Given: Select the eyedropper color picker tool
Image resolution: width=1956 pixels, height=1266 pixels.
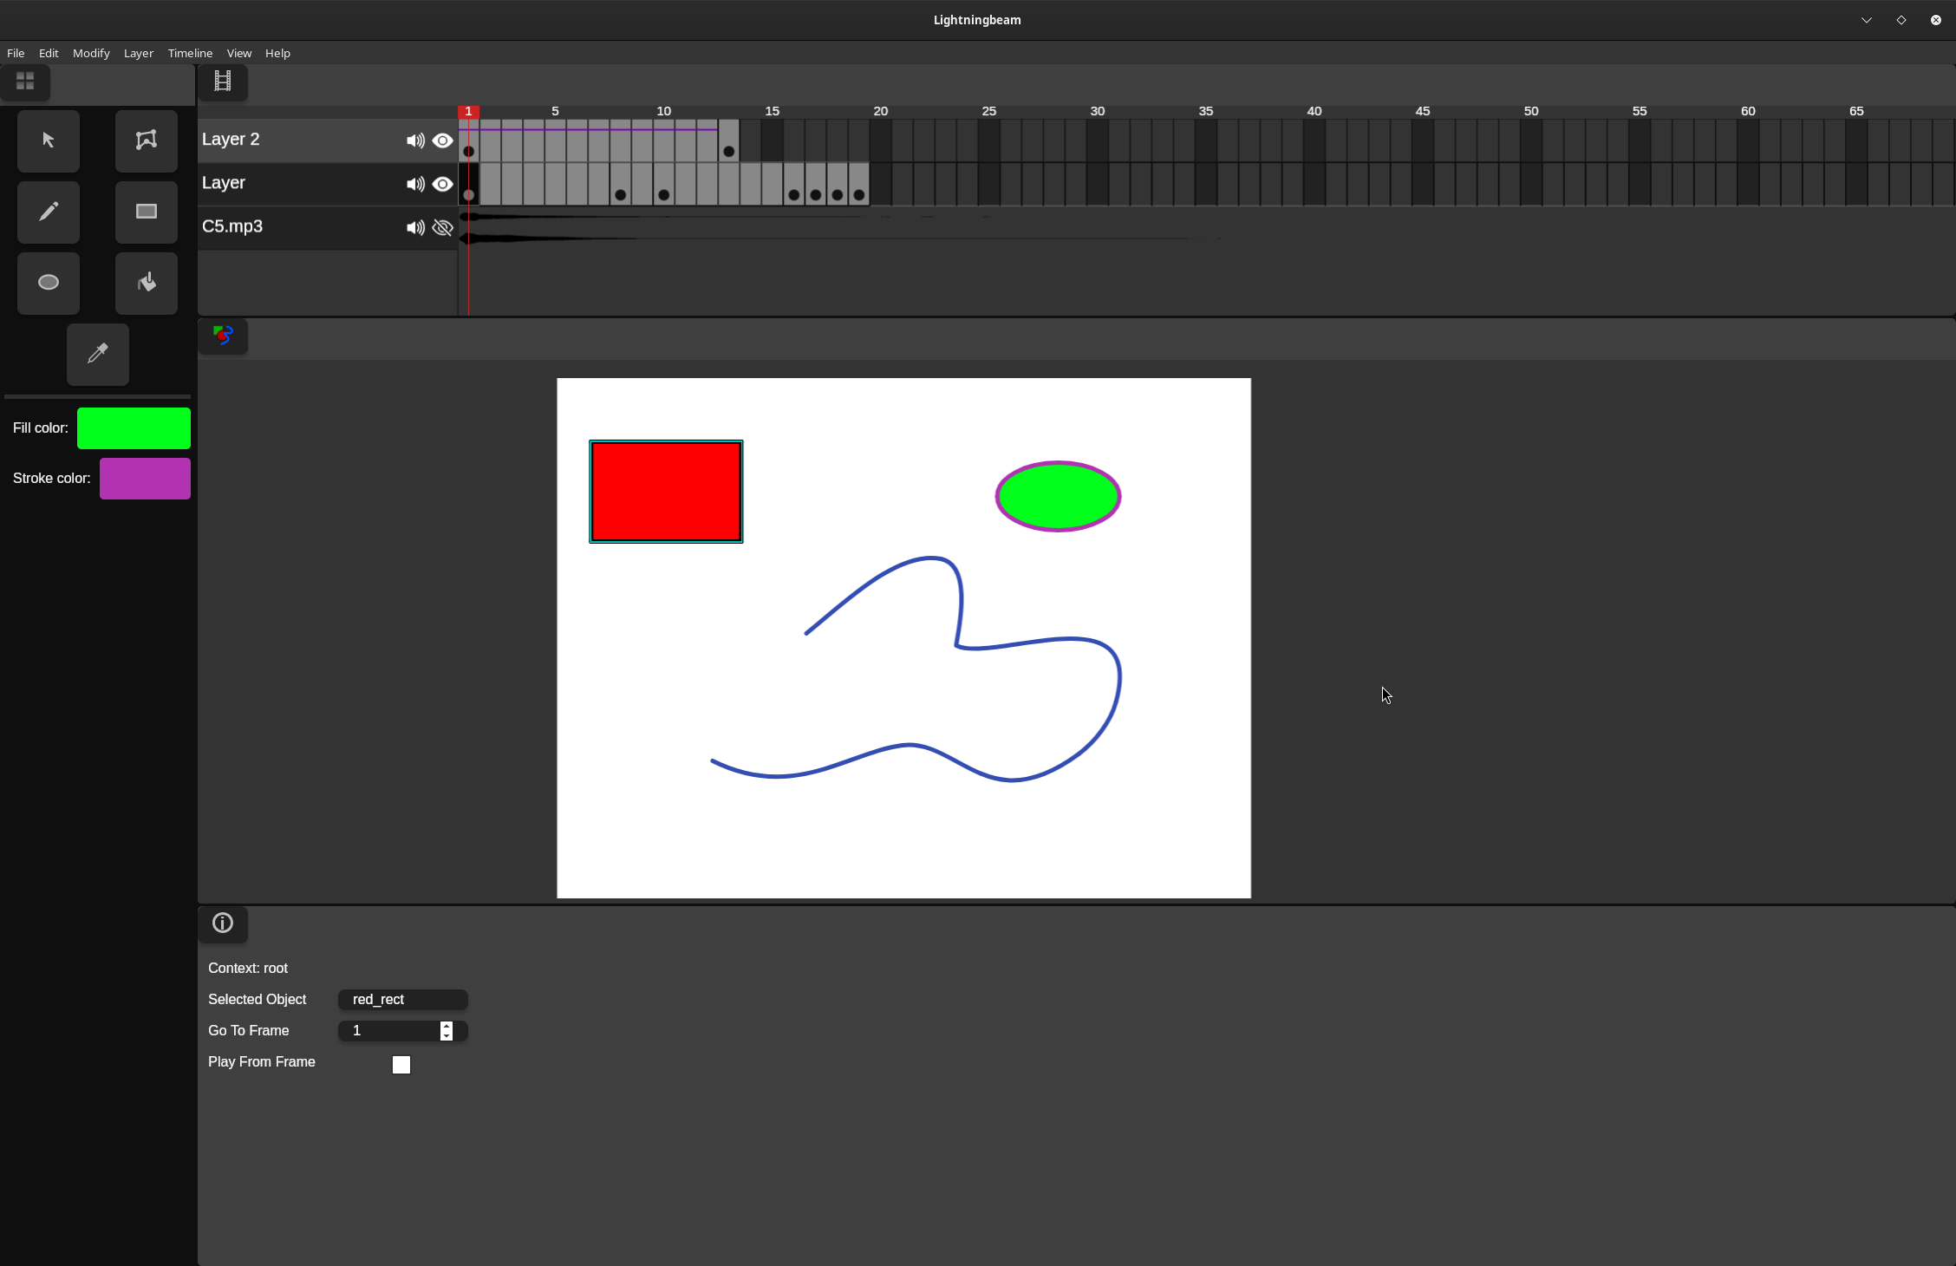Looking at the screenshot, I should (97, 354).
